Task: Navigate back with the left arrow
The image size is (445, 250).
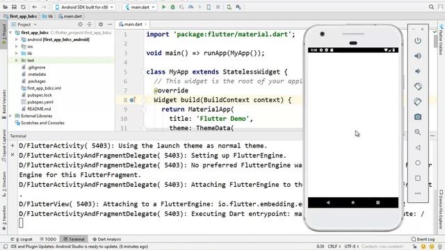Action: (x=35, y=7)
